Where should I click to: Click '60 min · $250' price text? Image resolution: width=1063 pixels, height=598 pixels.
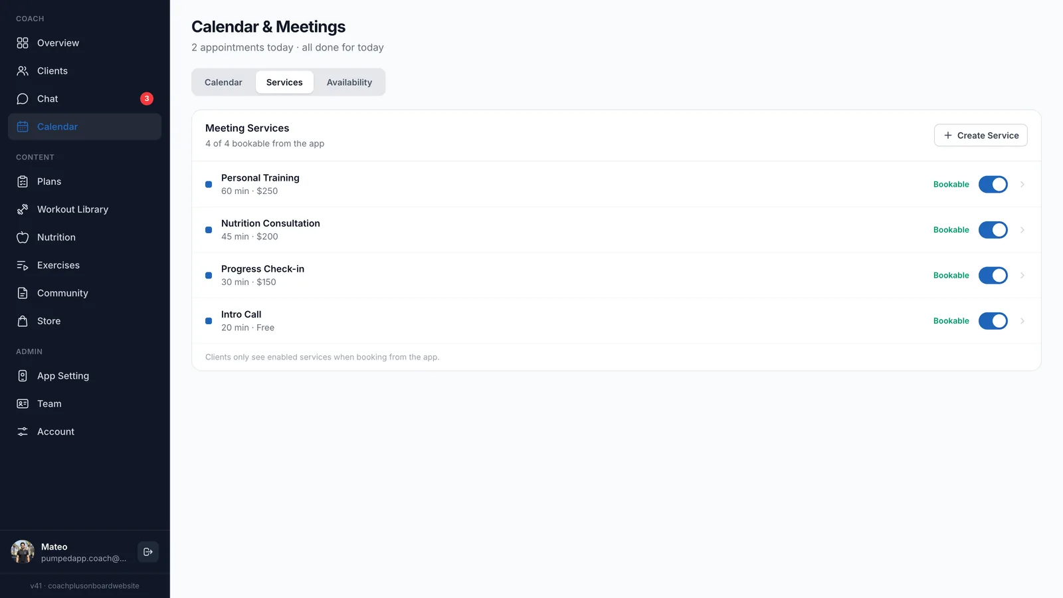click(x=250, y=191)
